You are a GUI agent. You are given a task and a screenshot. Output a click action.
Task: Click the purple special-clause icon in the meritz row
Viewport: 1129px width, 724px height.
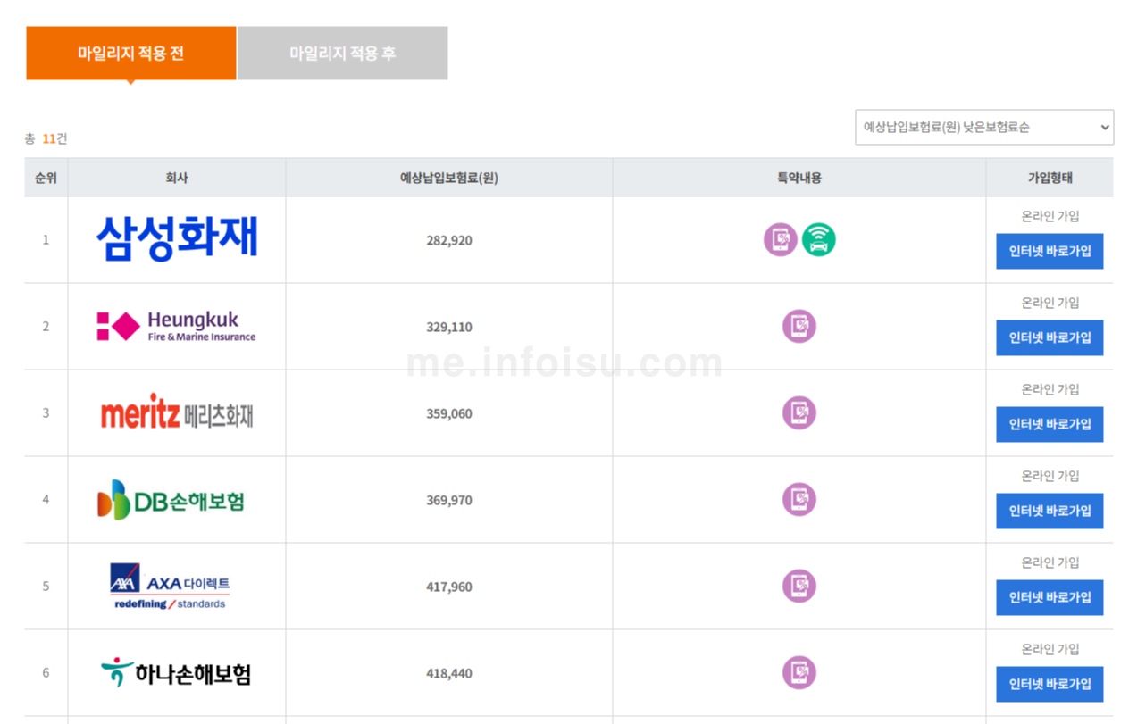coord(799,412)
